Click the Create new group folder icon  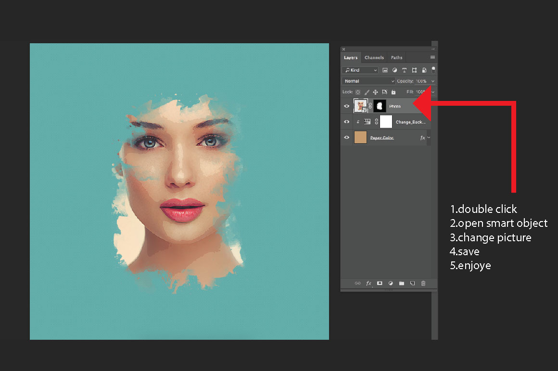point(402,284)
